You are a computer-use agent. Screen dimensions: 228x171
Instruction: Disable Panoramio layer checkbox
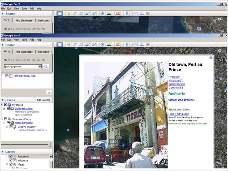pos(11,156)
